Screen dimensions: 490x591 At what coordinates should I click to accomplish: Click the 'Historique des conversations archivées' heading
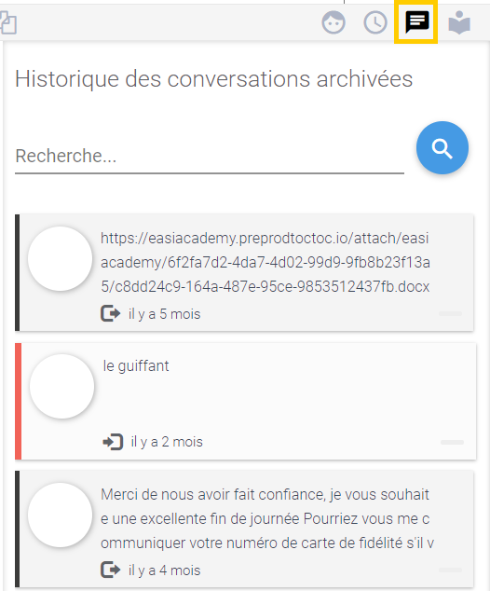pyautogui.click(x=214, y=79)
